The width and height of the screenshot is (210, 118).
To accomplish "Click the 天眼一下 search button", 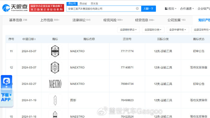I will (149, 9).
